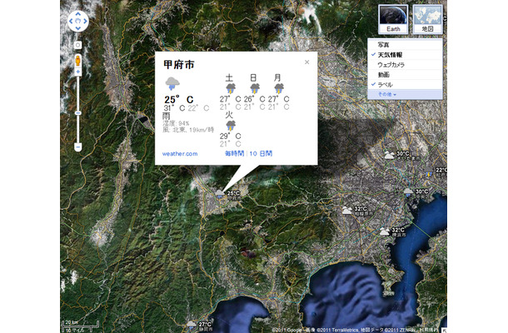The width and height of the screenshot is (508, 333).
Task: Enable the 写真 photos layer
Action: point(405,45)
